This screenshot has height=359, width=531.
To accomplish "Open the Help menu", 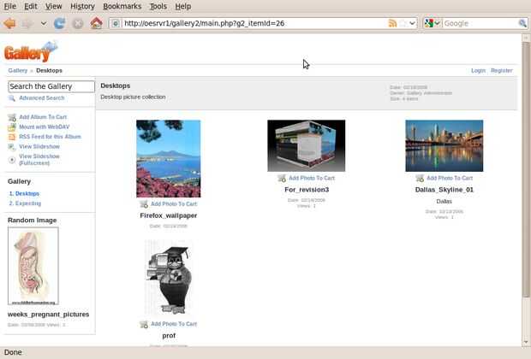I will [183, 7].
